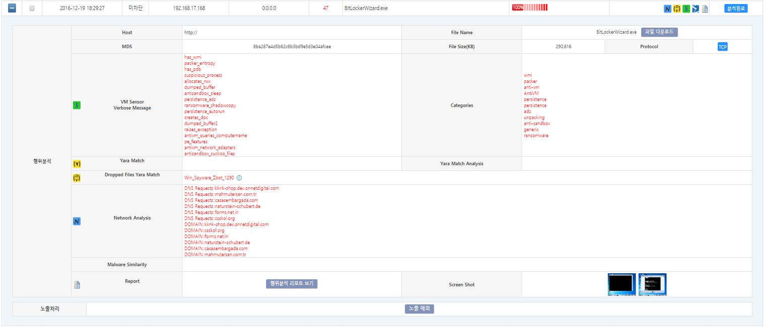This screenshot has height=327, width=764.
Task: Click the 노출 예외 button
Action: 420,309
